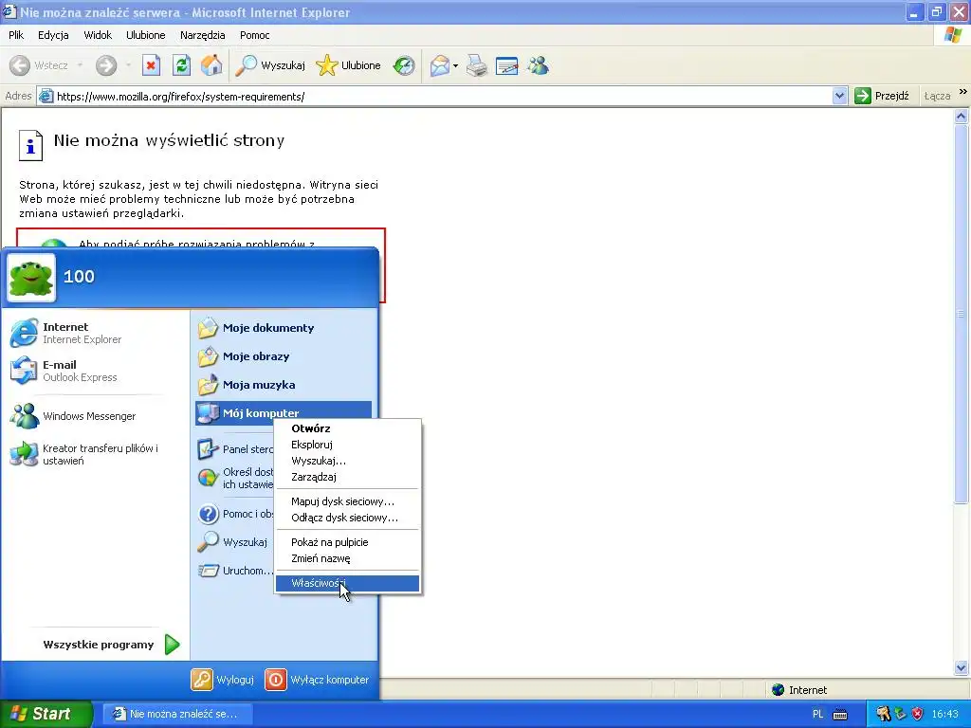Open the Narzędzia menu
Viewport: 971px width, 728px height.
[203, 35]
